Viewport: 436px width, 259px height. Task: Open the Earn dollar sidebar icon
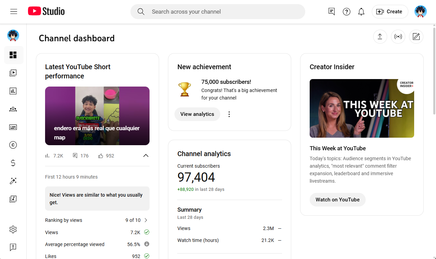pos(13,163)
